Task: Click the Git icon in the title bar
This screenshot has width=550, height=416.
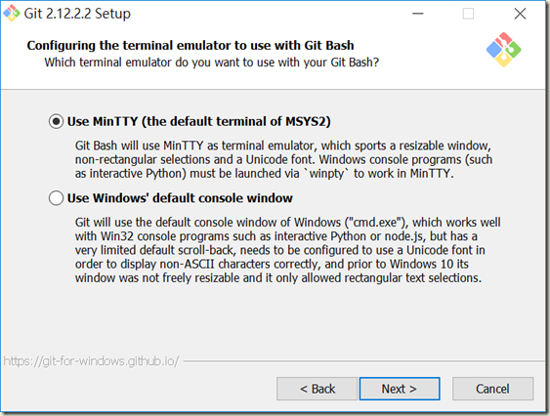Action: [x=11, y=14]
